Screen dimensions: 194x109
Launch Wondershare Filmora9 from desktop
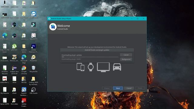pos(34,27)
